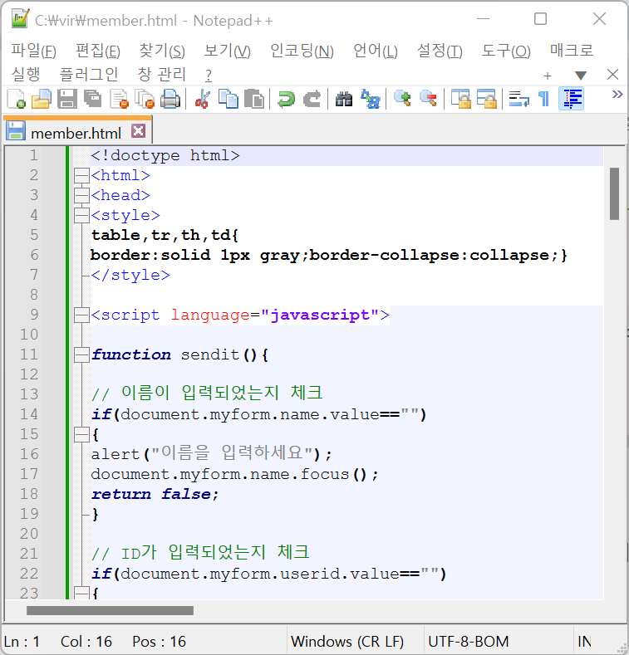Click Windows (CR LF) in status bar
The width and height of the screenshot is (629, 655).
pyautogui.click(x=347, y=641)
